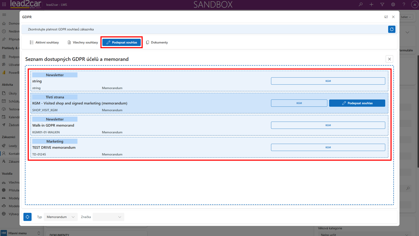Open the Připnuté pinned icon in sidebar
The image size is (419, 236).
[4, 39]
